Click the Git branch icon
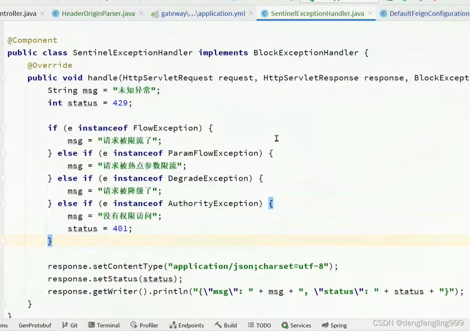470x331 pixels. click(65, 325)
